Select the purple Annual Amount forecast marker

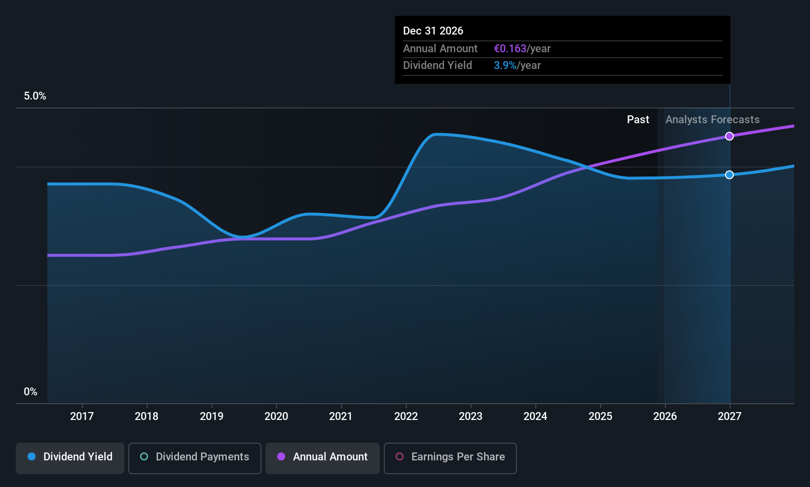[730, 136]
